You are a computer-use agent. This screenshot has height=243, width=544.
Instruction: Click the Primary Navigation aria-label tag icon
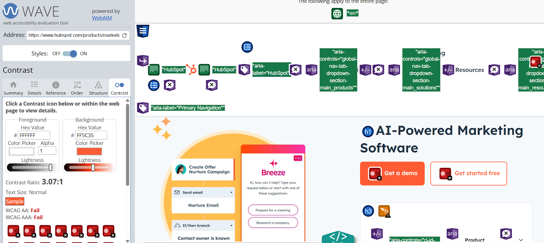tap(143, 108)
